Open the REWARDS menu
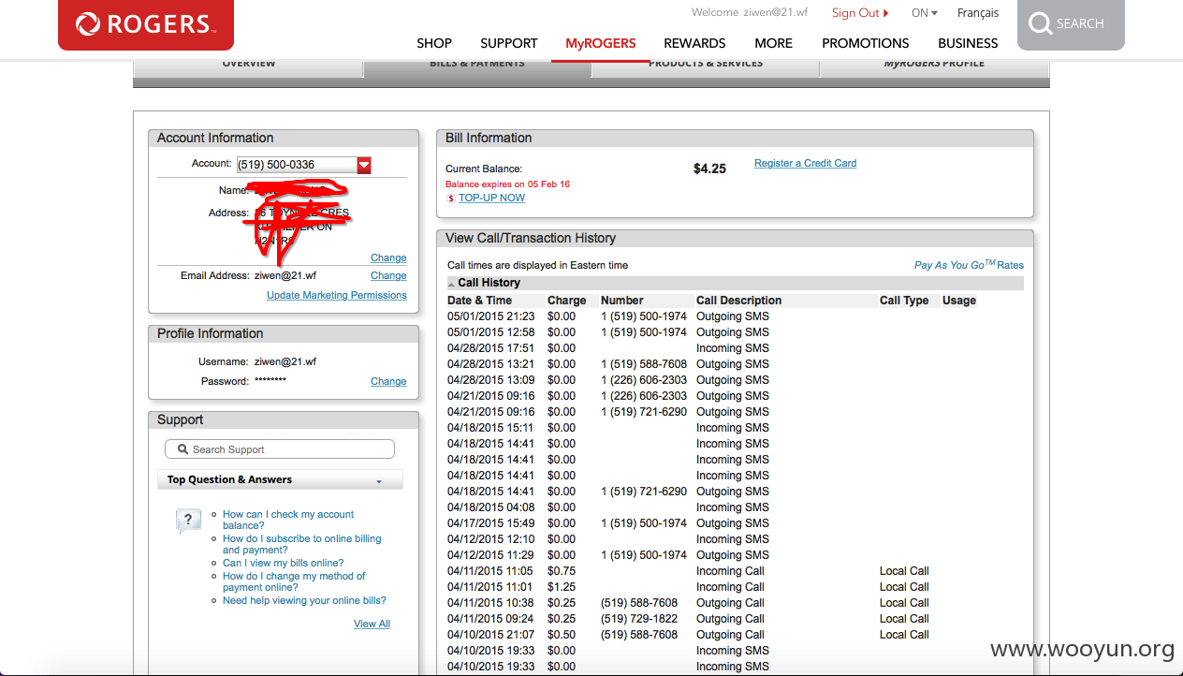1183x676 pixels. tap(694, 43)
